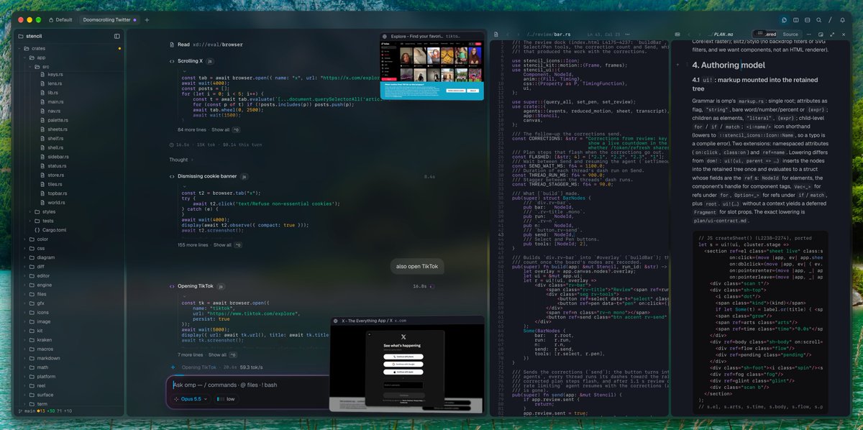Open search with the magnifier icon
Image resolution: width=863 pixels, height=430 pixels.
[x=819, y=20]
